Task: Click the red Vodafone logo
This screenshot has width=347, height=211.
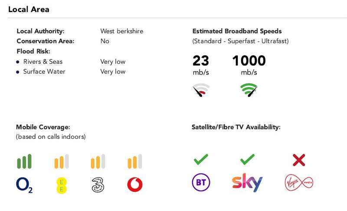Action: 135,185
